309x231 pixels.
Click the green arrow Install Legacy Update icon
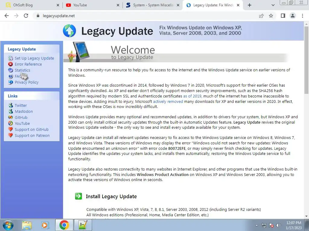coord(78,196)
